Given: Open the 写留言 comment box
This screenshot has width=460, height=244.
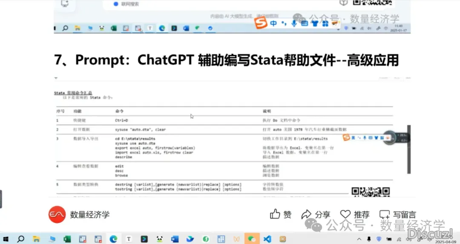Looking at the screenshot, I should [385, 215].
